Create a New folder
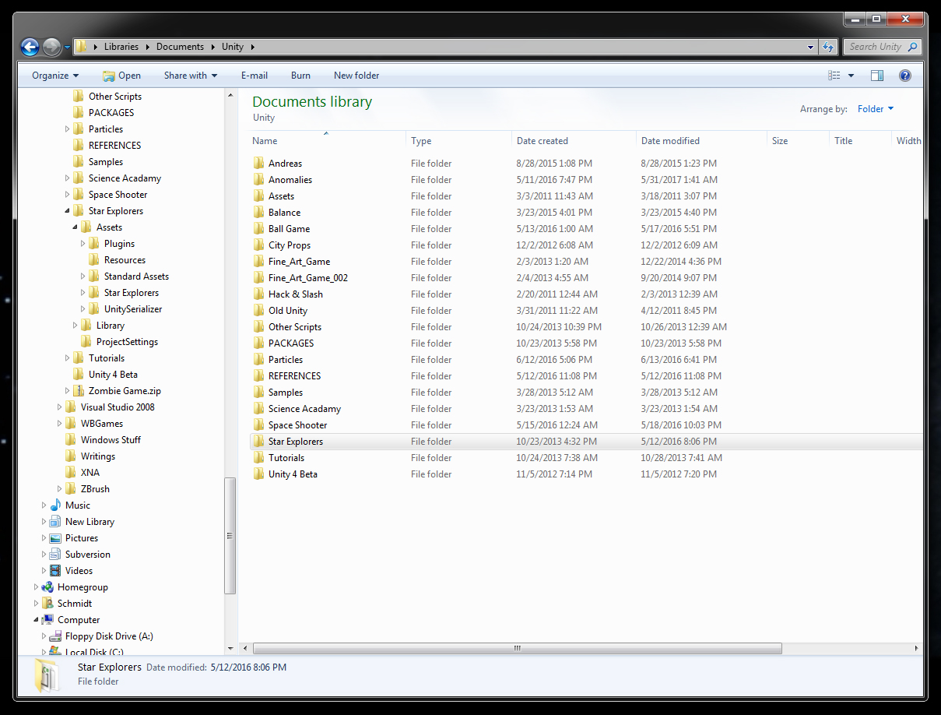This screenshot has height=715, width=941. click(x=356, y=76)
